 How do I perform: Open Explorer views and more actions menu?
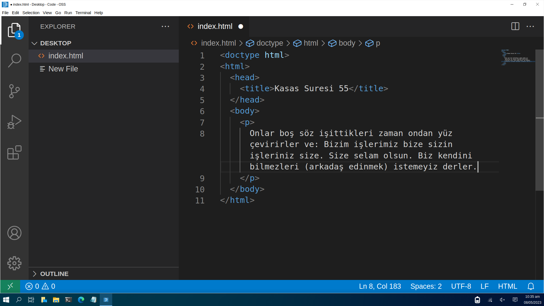(x=165, y=26)
